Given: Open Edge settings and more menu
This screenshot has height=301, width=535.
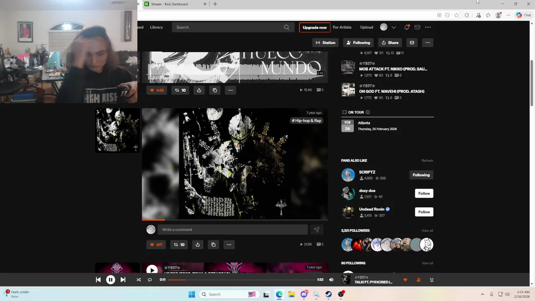Looking at the screenshot, I should [508, 15].
